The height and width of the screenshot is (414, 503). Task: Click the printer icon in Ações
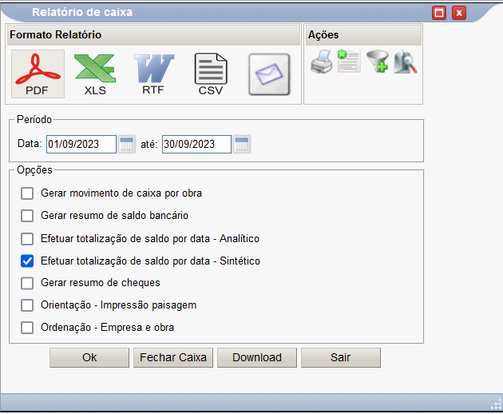(x=322, y=62)
